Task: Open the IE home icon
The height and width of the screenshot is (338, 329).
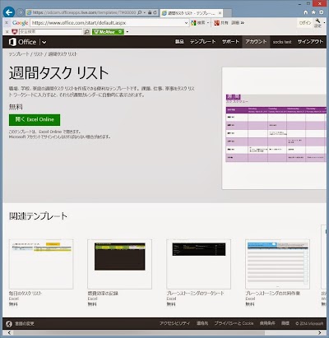Action: click(306, 12)
